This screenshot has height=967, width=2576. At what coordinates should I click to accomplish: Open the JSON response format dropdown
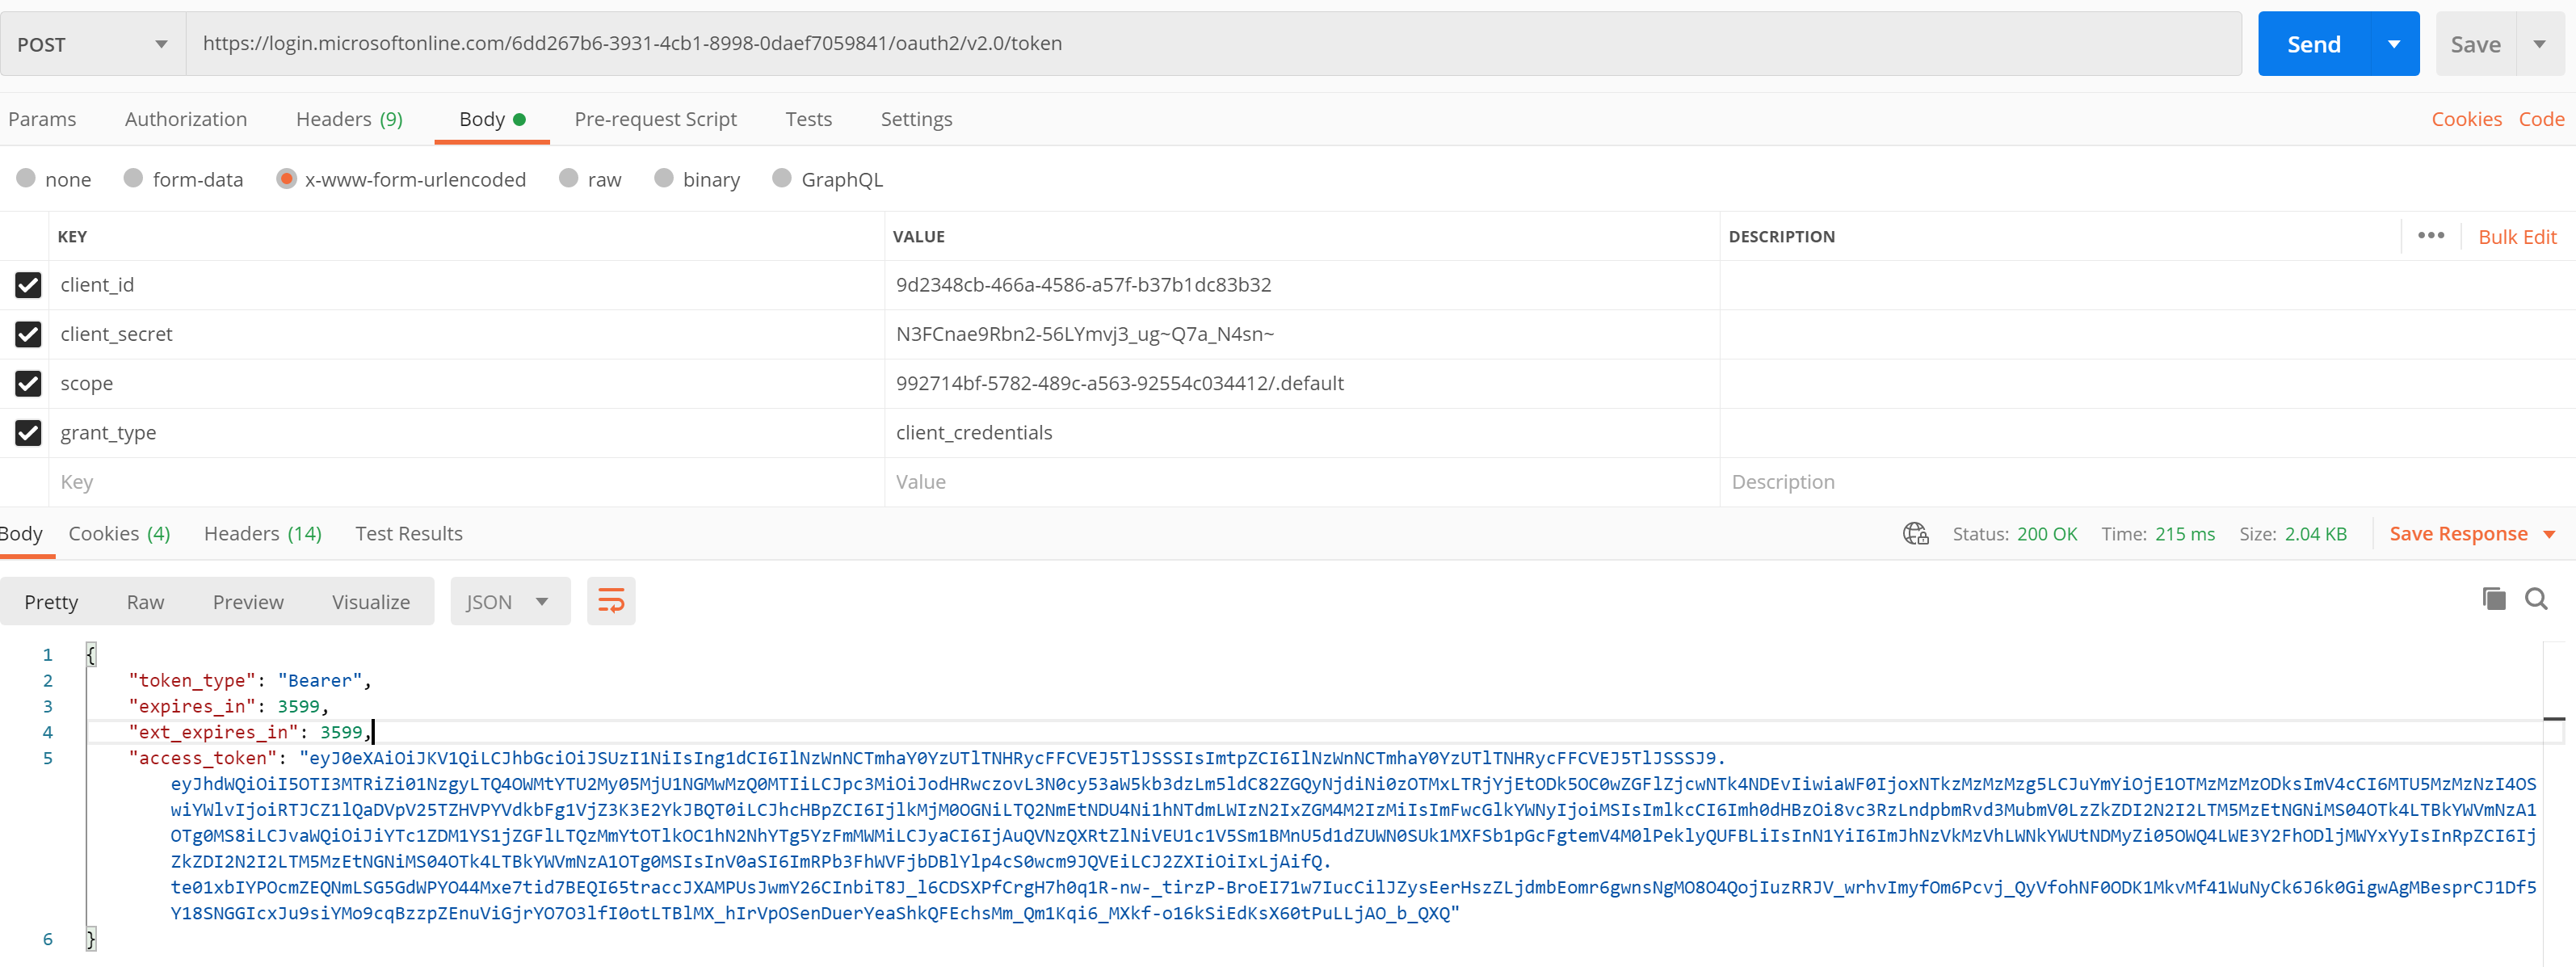(510, 601)
